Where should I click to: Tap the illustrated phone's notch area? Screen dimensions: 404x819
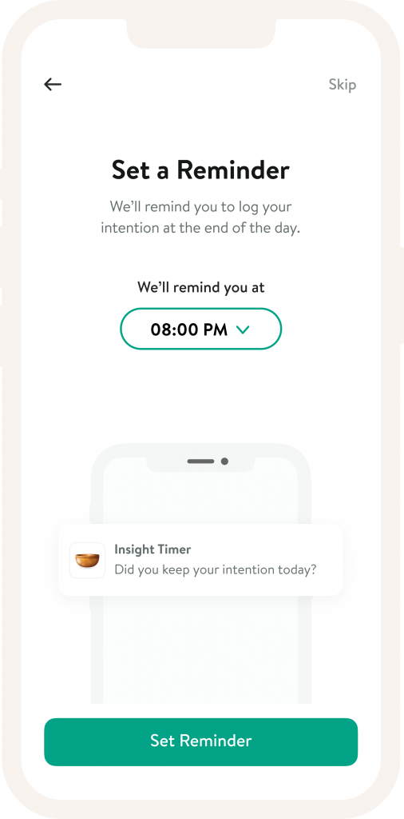pyautogui.click(x=200, y=463)
